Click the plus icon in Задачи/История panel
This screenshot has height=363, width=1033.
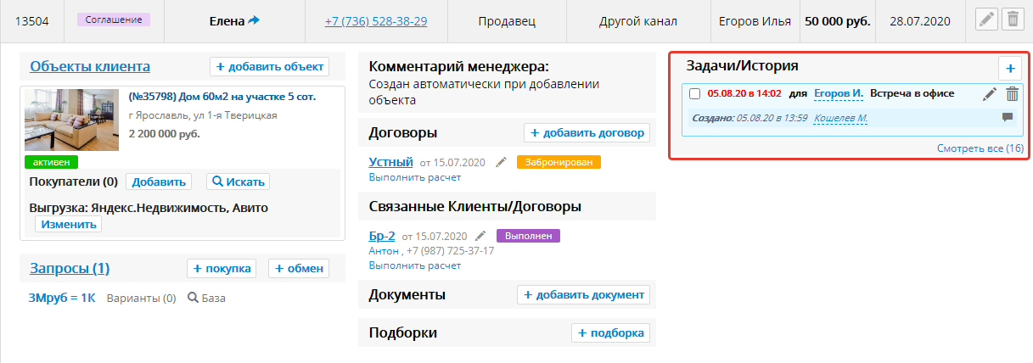[x=1009, y=69]
